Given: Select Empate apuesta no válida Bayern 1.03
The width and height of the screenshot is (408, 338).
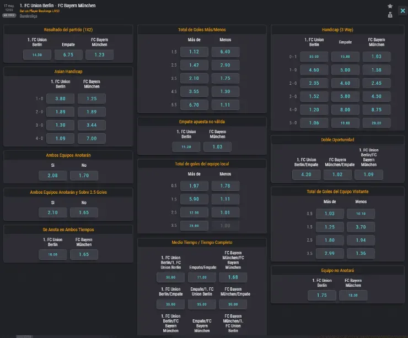Looking at the screenshot, I should point(217,147).
